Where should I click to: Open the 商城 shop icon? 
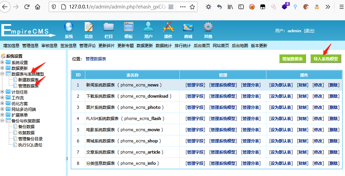point(188,27)
